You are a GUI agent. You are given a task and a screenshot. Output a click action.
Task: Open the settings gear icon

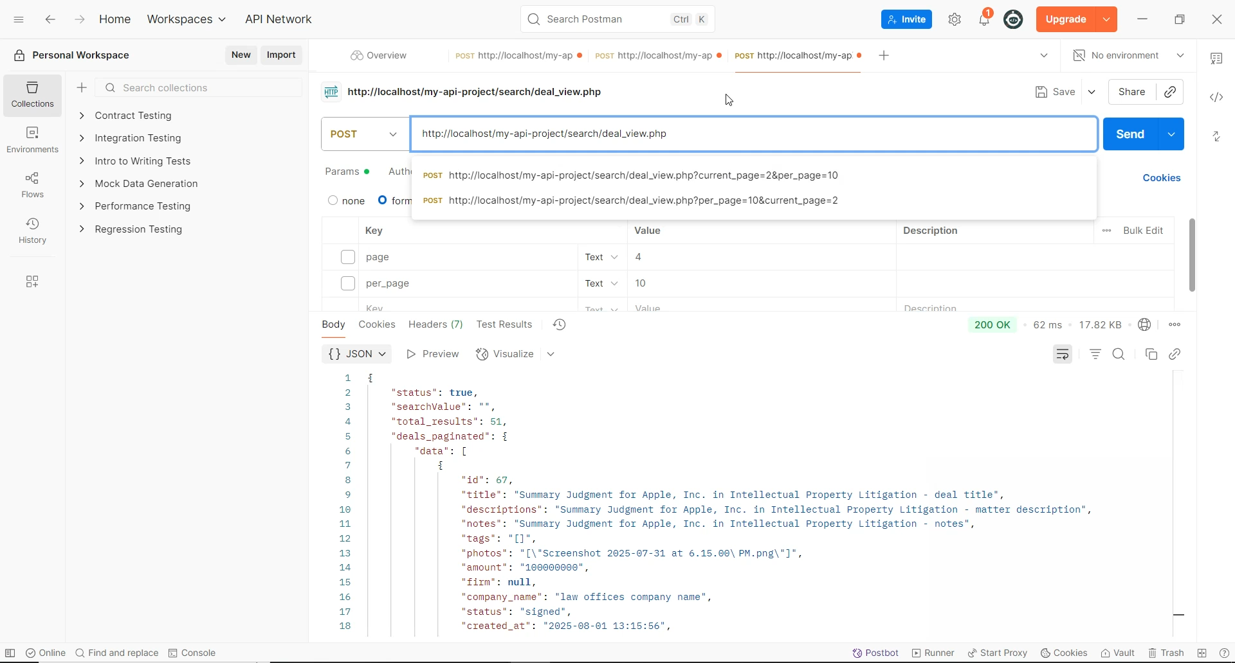point(955,19)
